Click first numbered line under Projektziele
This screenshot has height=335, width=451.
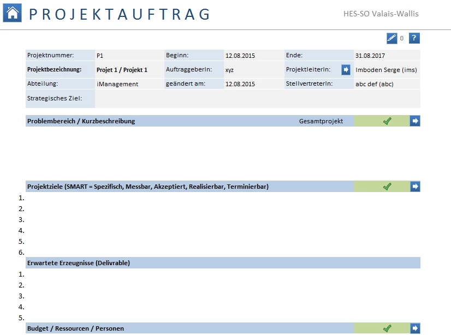[218, 198]
